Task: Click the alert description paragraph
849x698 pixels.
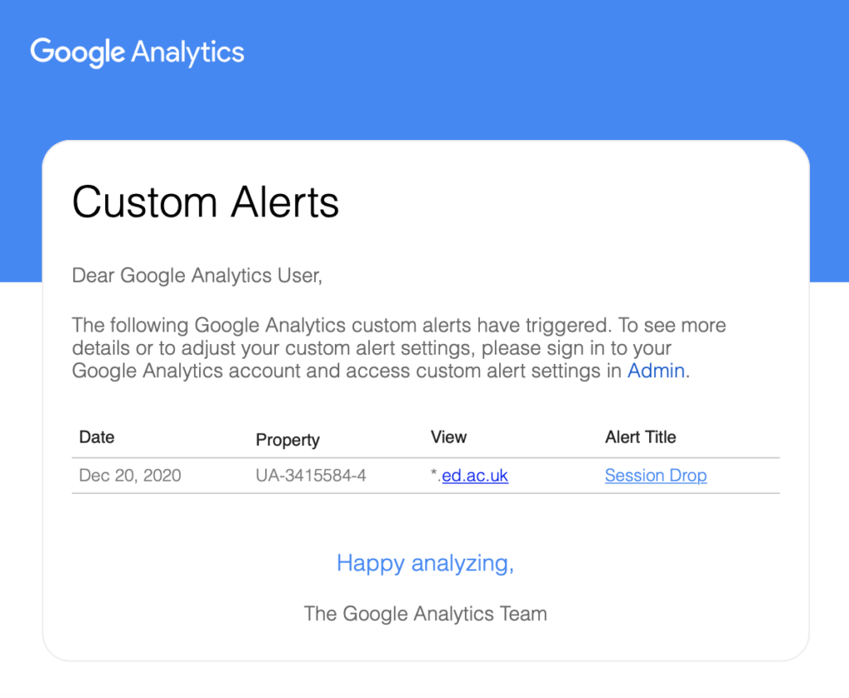Action: pos(399,348)
